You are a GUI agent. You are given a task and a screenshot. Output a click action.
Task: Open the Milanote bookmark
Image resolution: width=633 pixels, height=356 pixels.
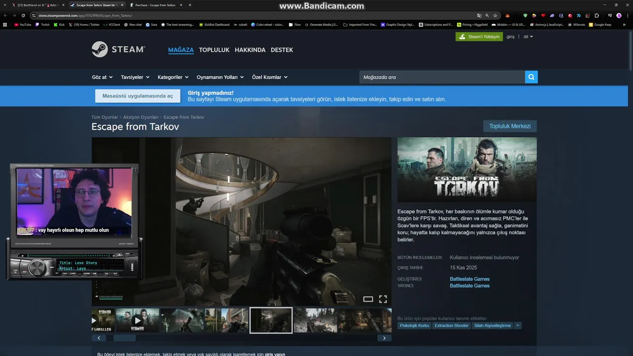pyautogui.click(x=576, y=24)
